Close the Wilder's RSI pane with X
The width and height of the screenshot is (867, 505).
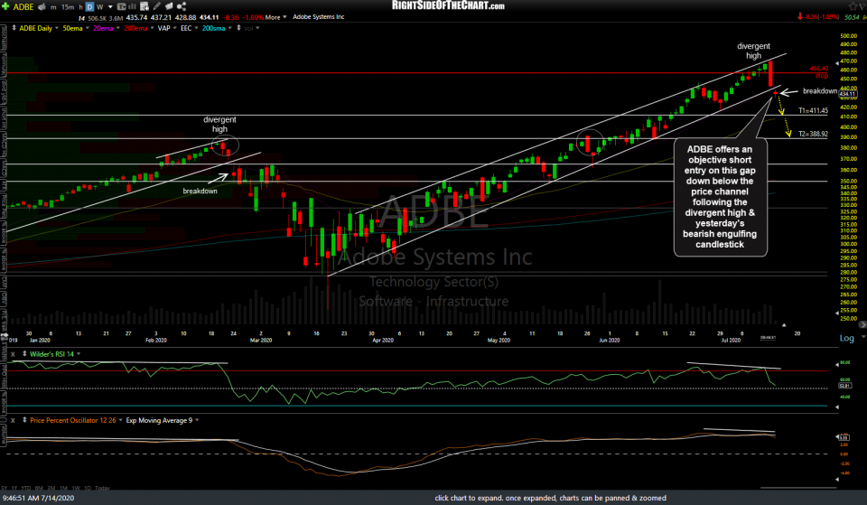pyautogui.click(x=13, y=354)
